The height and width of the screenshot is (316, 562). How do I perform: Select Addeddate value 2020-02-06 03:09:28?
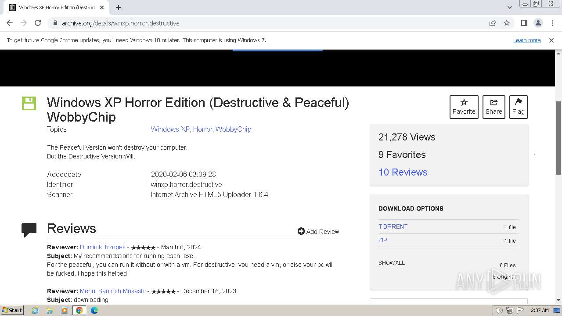[184, 174]
